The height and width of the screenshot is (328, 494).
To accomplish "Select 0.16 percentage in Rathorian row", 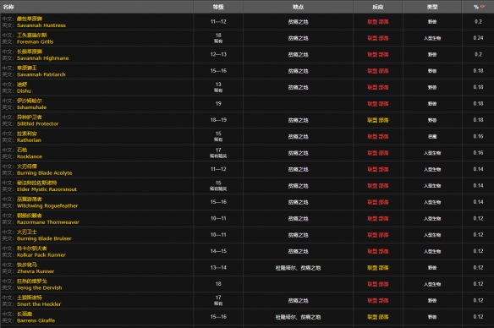I will [478, 136].
